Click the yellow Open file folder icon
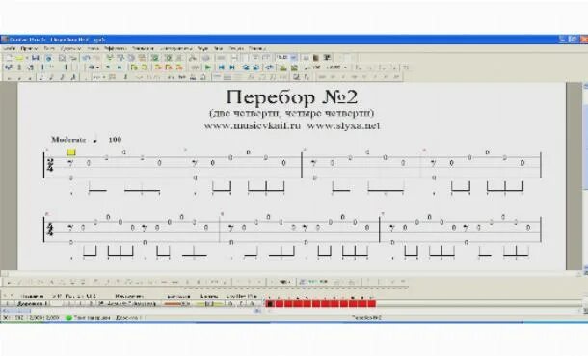Screen dimensions: 588x356 point(19,58)
